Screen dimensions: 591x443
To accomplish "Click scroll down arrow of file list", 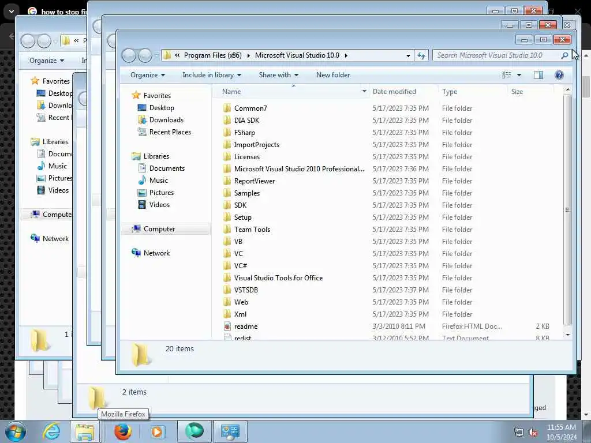I will pyautogui.click(x=568, y=335).
